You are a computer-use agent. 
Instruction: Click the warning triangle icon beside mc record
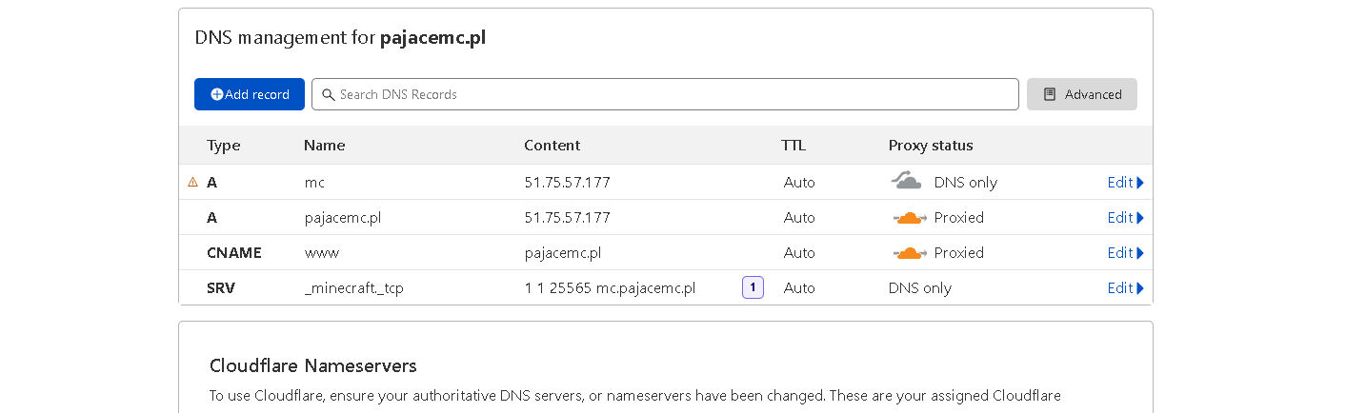point(193,182)
